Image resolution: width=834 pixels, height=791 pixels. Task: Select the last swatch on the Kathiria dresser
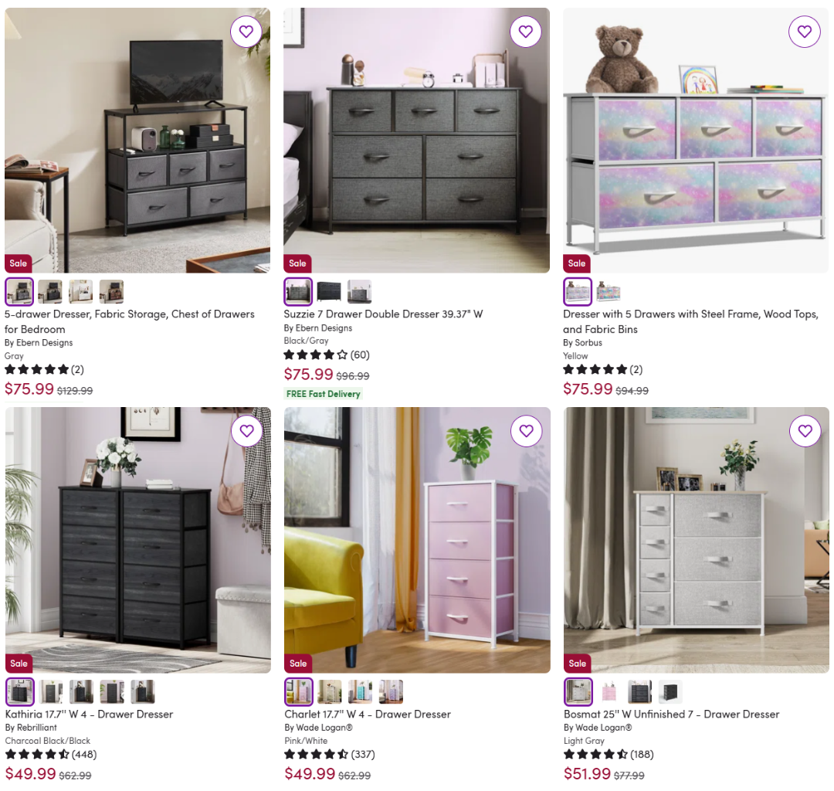(143, 691)
